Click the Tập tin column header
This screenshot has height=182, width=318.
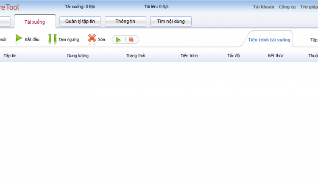10,55
